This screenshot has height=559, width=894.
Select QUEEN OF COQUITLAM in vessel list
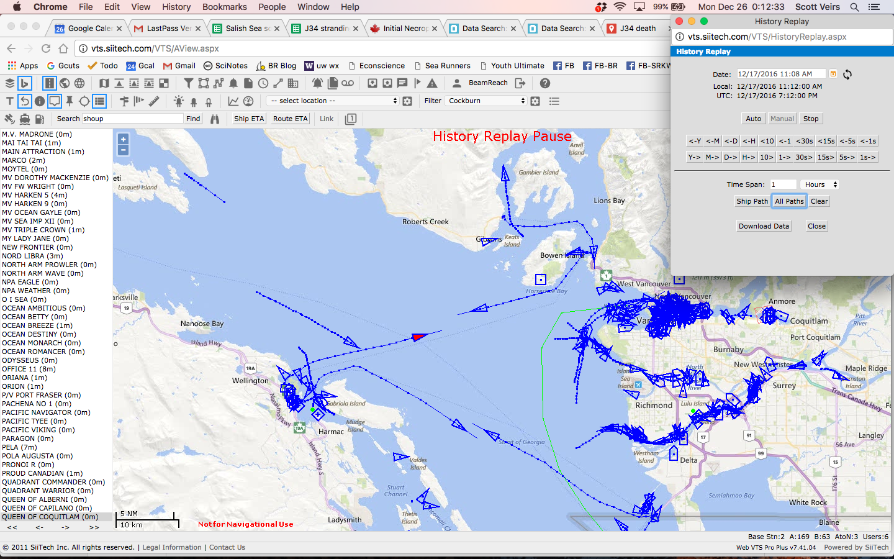(50, 517)
